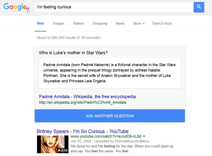The width and height of the screenshot is (212, 156).
Task: Click the green youtube.com watch URL
Action: coord(106,136)
